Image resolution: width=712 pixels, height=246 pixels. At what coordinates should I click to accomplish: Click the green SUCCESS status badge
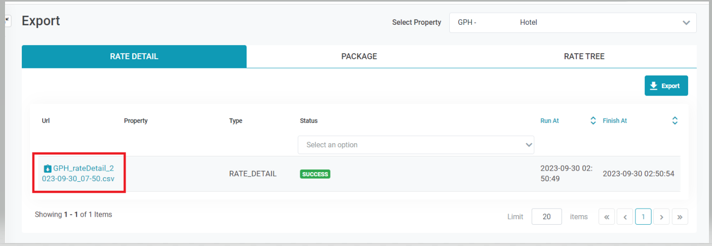[x=315, y=174]
